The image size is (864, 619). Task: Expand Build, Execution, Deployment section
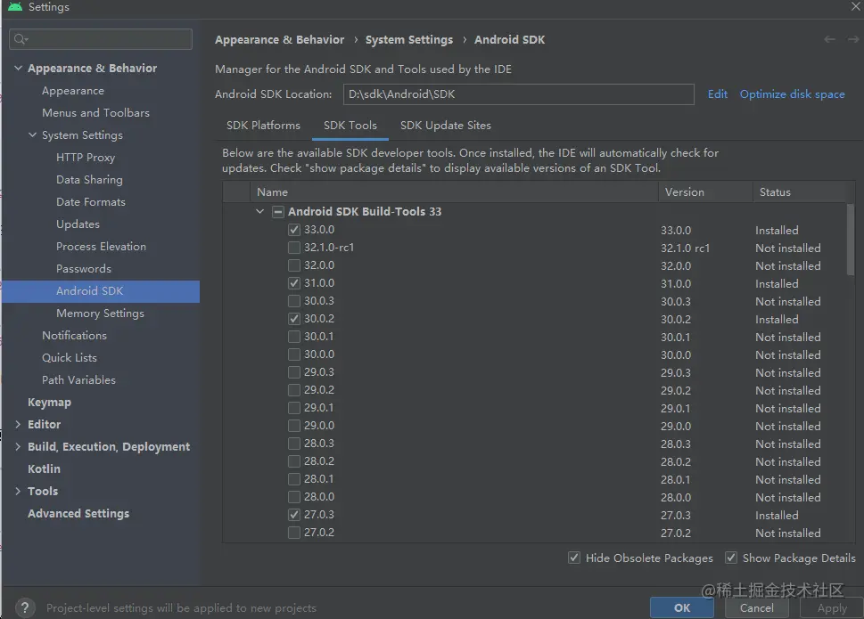coord(19,447)
